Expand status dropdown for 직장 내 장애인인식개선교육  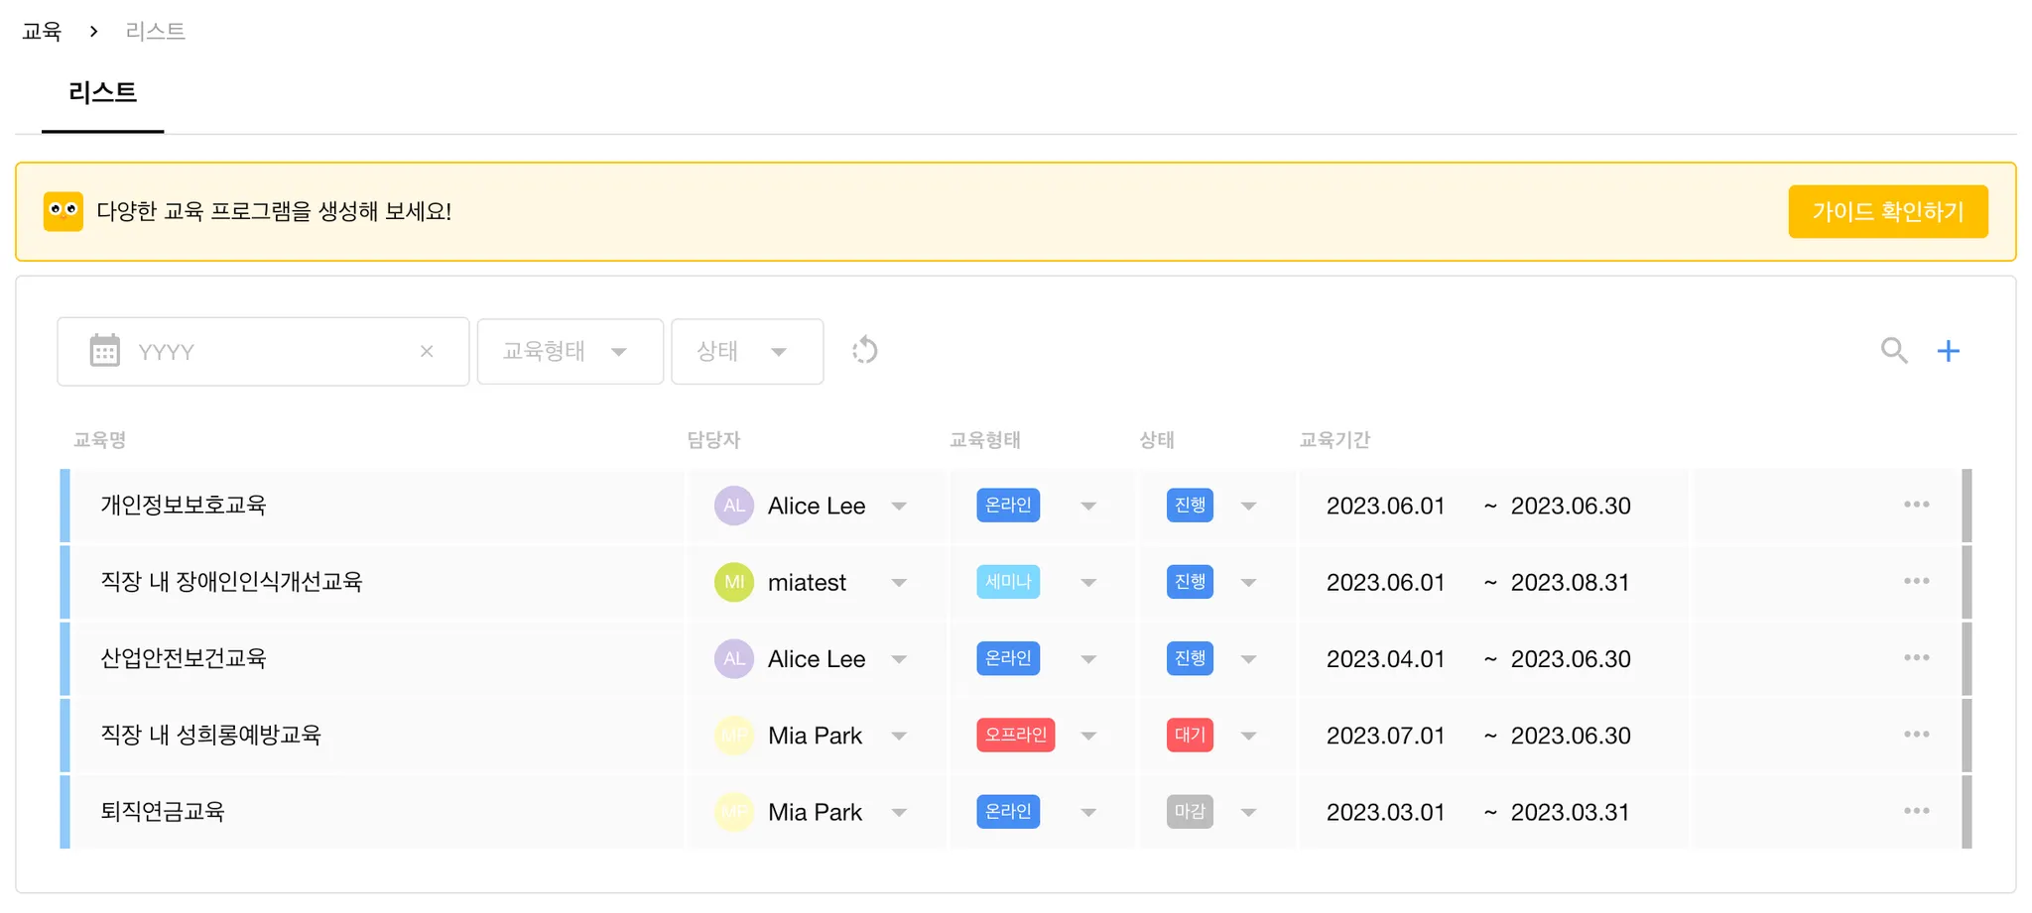coord(1249,582)
